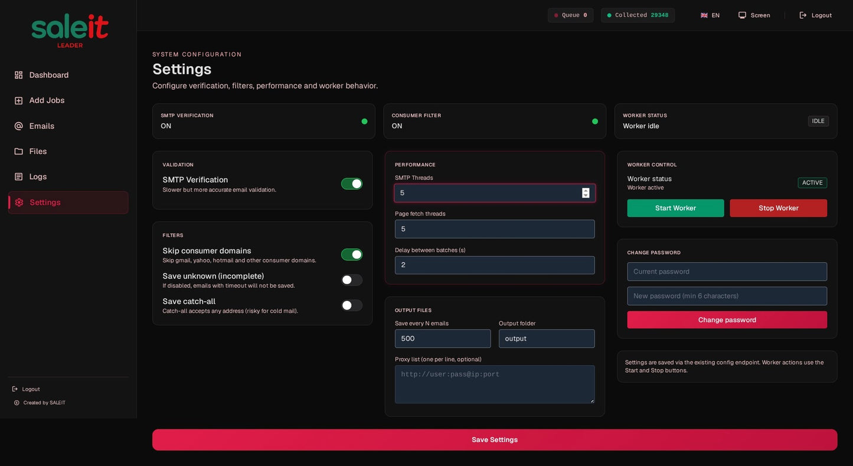Click the Collected 29348 badge
The height and width of the screenshot is (466, 853).
coord(638,15)
